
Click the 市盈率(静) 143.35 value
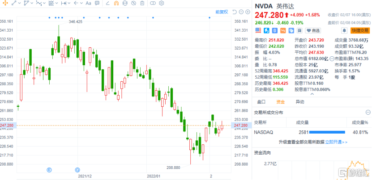click(x=362, y=59)
